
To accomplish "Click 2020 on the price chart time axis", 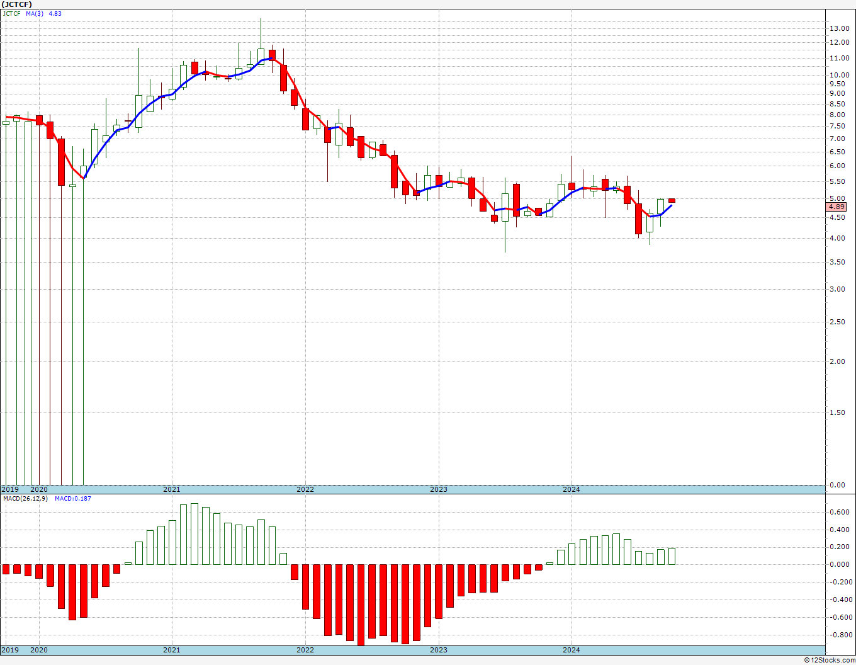I will (39, 489).
